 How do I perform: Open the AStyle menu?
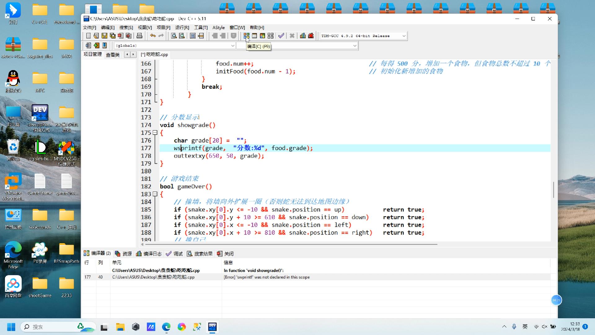[x=218, y=28]
